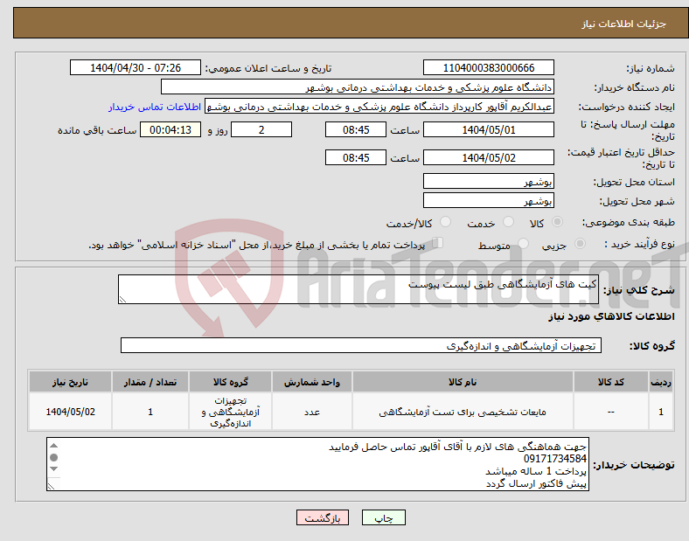Screen dimensions: 689x541
Task: Click the response deadline time 08:45 field
Action: click(x=356, y=129)
